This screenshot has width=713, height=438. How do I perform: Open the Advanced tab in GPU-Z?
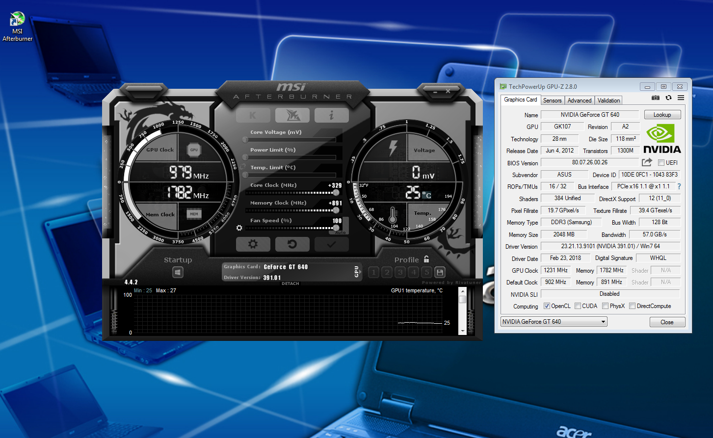click(580, 101)
